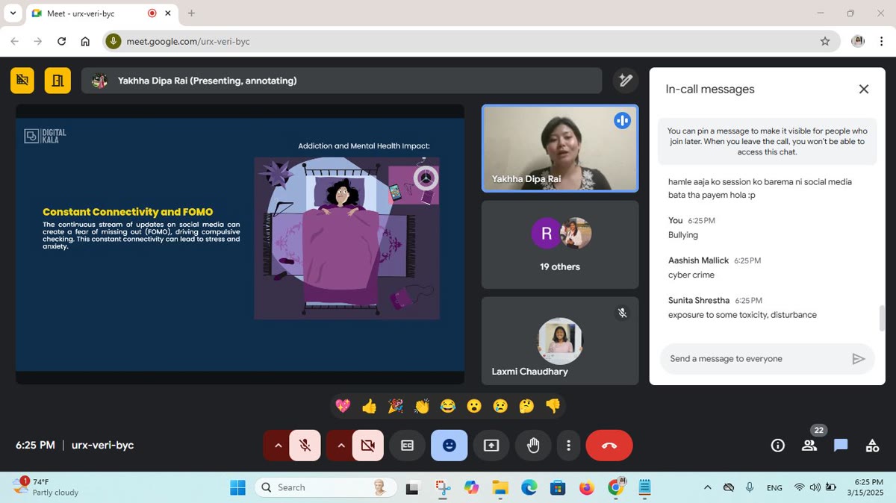The image size is (896, 503).
Task: Send the party popper reaction
Action: click(395, 406)
